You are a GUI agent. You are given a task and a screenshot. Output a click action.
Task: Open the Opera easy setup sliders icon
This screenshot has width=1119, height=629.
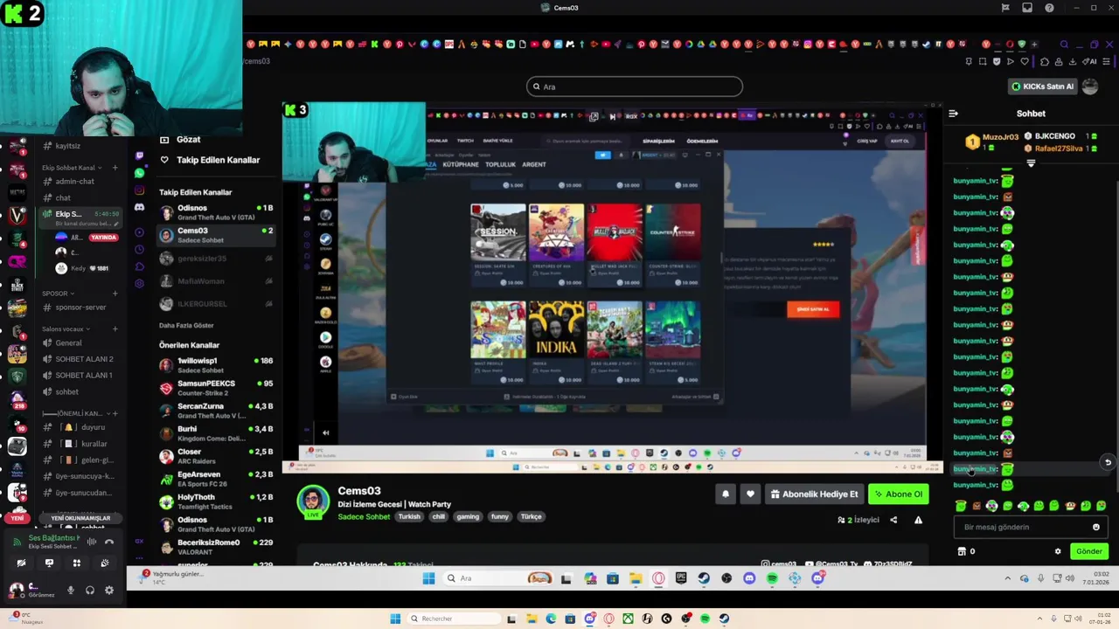coord(1107,62)
